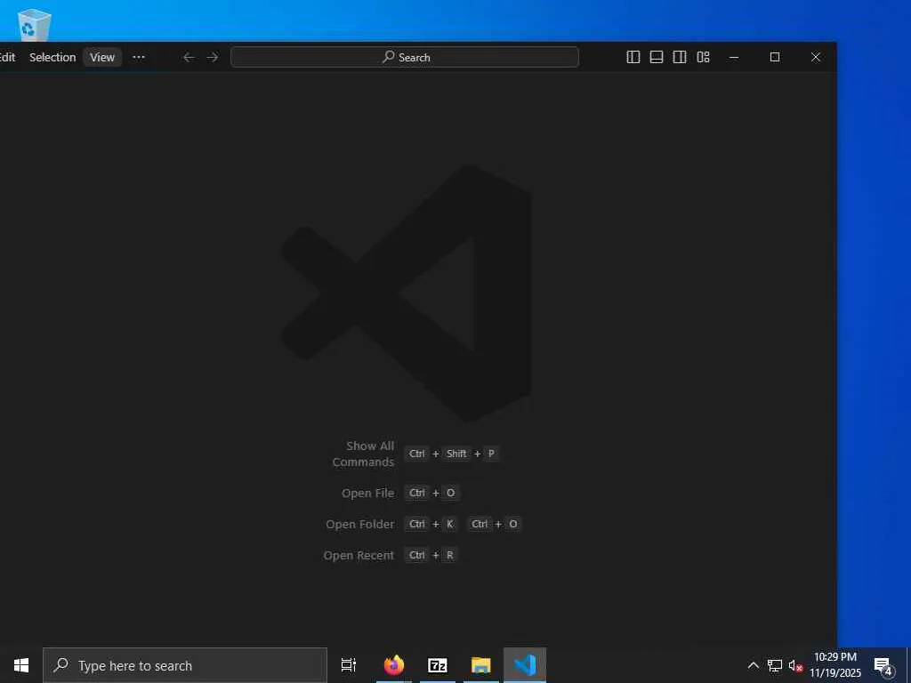Click the muted volume tray icon
911x683 pixels.
point(794,665)
